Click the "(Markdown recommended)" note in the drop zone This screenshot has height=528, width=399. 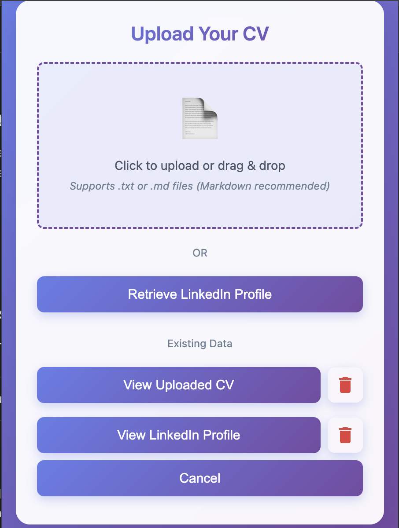coord(263,186)
